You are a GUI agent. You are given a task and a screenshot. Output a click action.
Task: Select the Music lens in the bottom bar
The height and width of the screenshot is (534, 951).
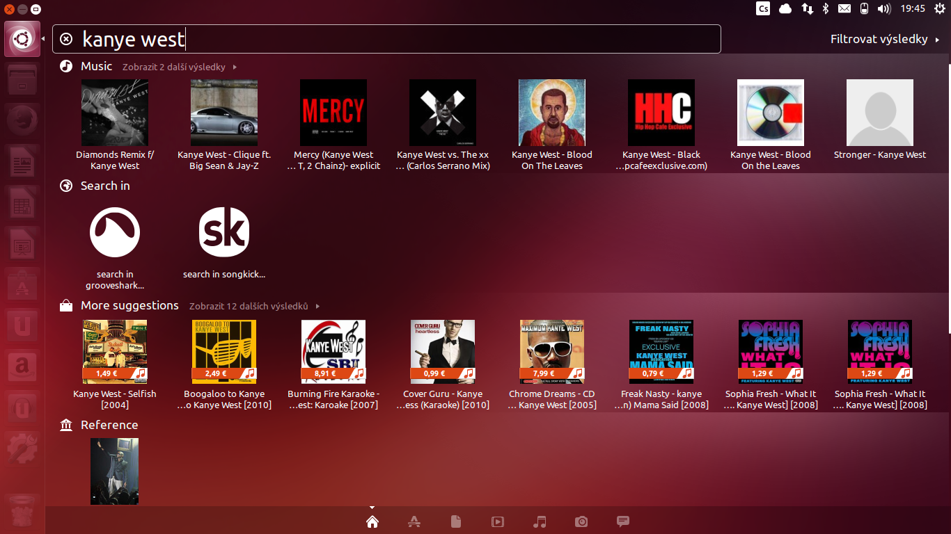click(540, 521)
